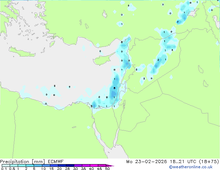Click the precipitation value '7' on map

point(178,22)
